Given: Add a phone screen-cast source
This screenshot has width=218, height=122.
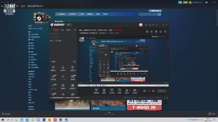Looking at the screenshot, I should pos(112,91).
